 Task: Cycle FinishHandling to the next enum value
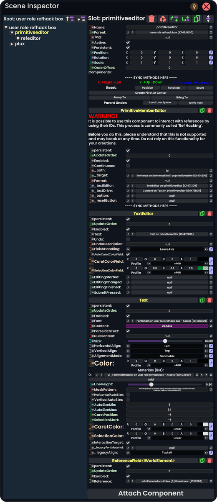tap(206, 249)
